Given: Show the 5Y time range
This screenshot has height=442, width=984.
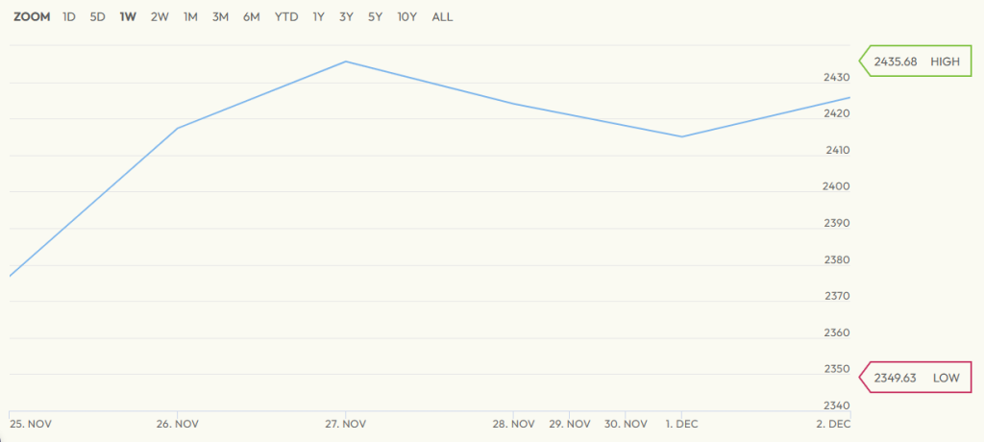Looking at the screenshot, I should [375, 17].
